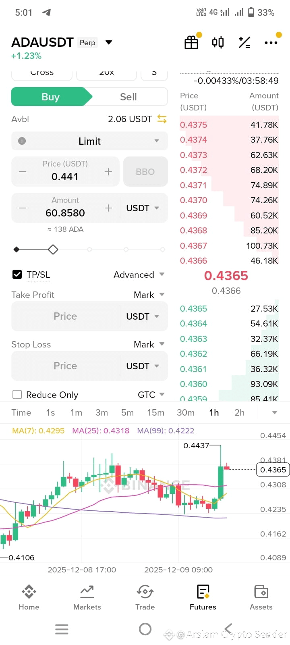Image resolution: width=290 pixels, height=645 pixels.
Task: Select the 15m chart interval tab
Action: pyautogui.click(x=155, y=412)
